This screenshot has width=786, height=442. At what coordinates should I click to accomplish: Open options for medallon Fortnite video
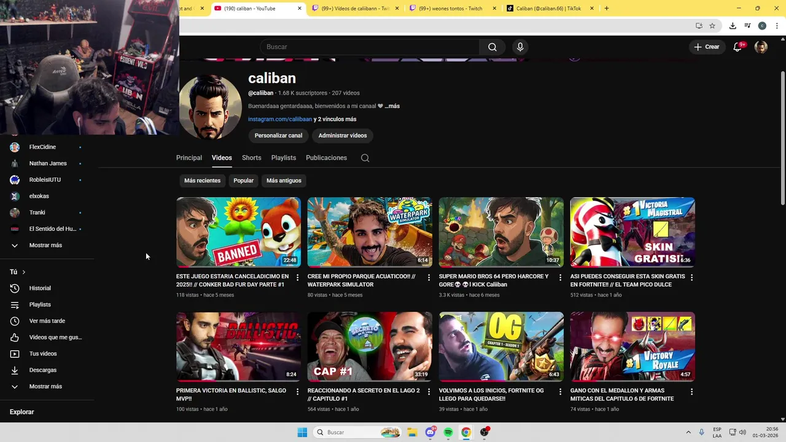[x=691, y=392]
